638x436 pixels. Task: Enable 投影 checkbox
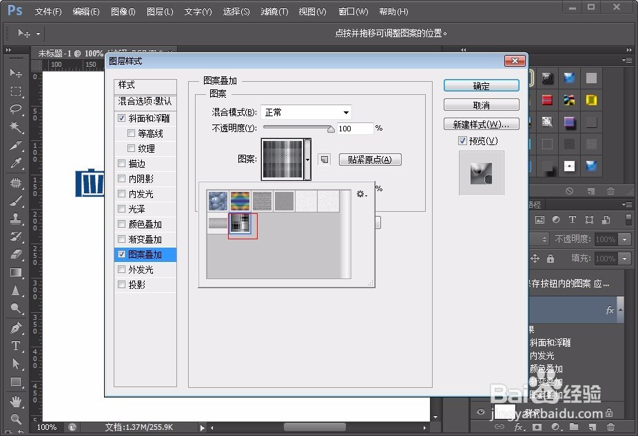pos(121,284)
